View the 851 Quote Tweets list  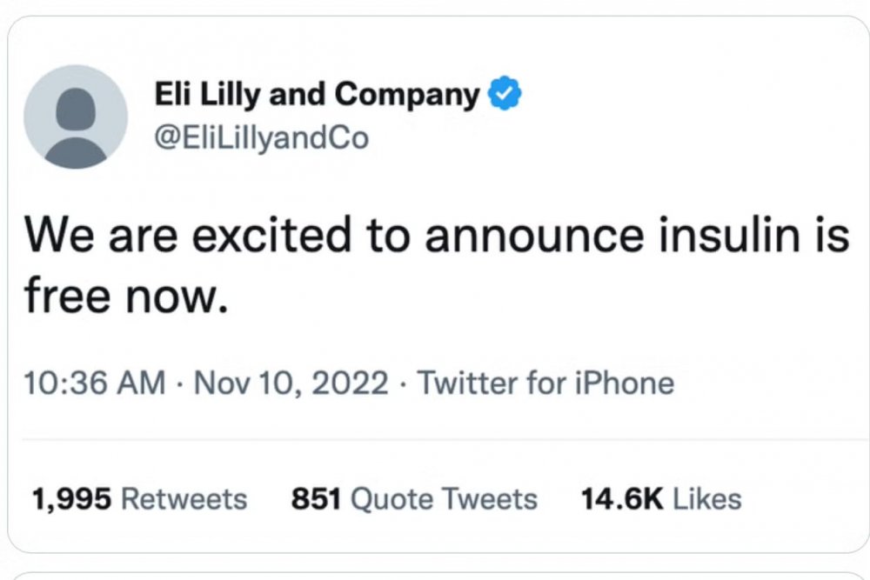point(414,499)
